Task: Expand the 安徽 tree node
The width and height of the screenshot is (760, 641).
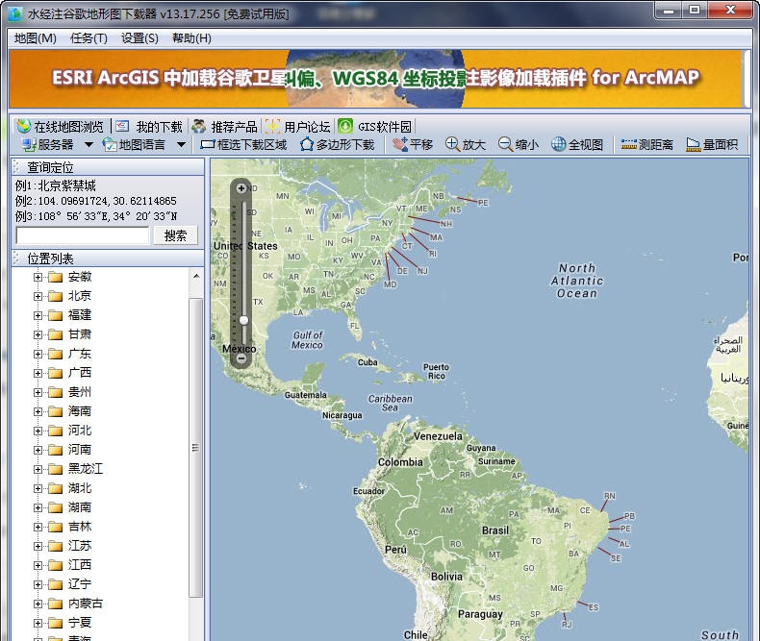Action: click(x=38, y=277)
